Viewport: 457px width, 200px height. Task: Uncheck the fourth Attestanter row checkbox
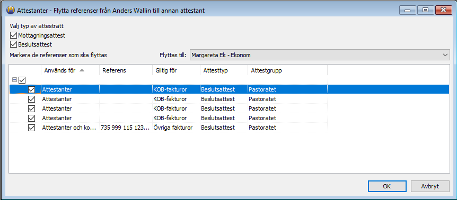31,119
